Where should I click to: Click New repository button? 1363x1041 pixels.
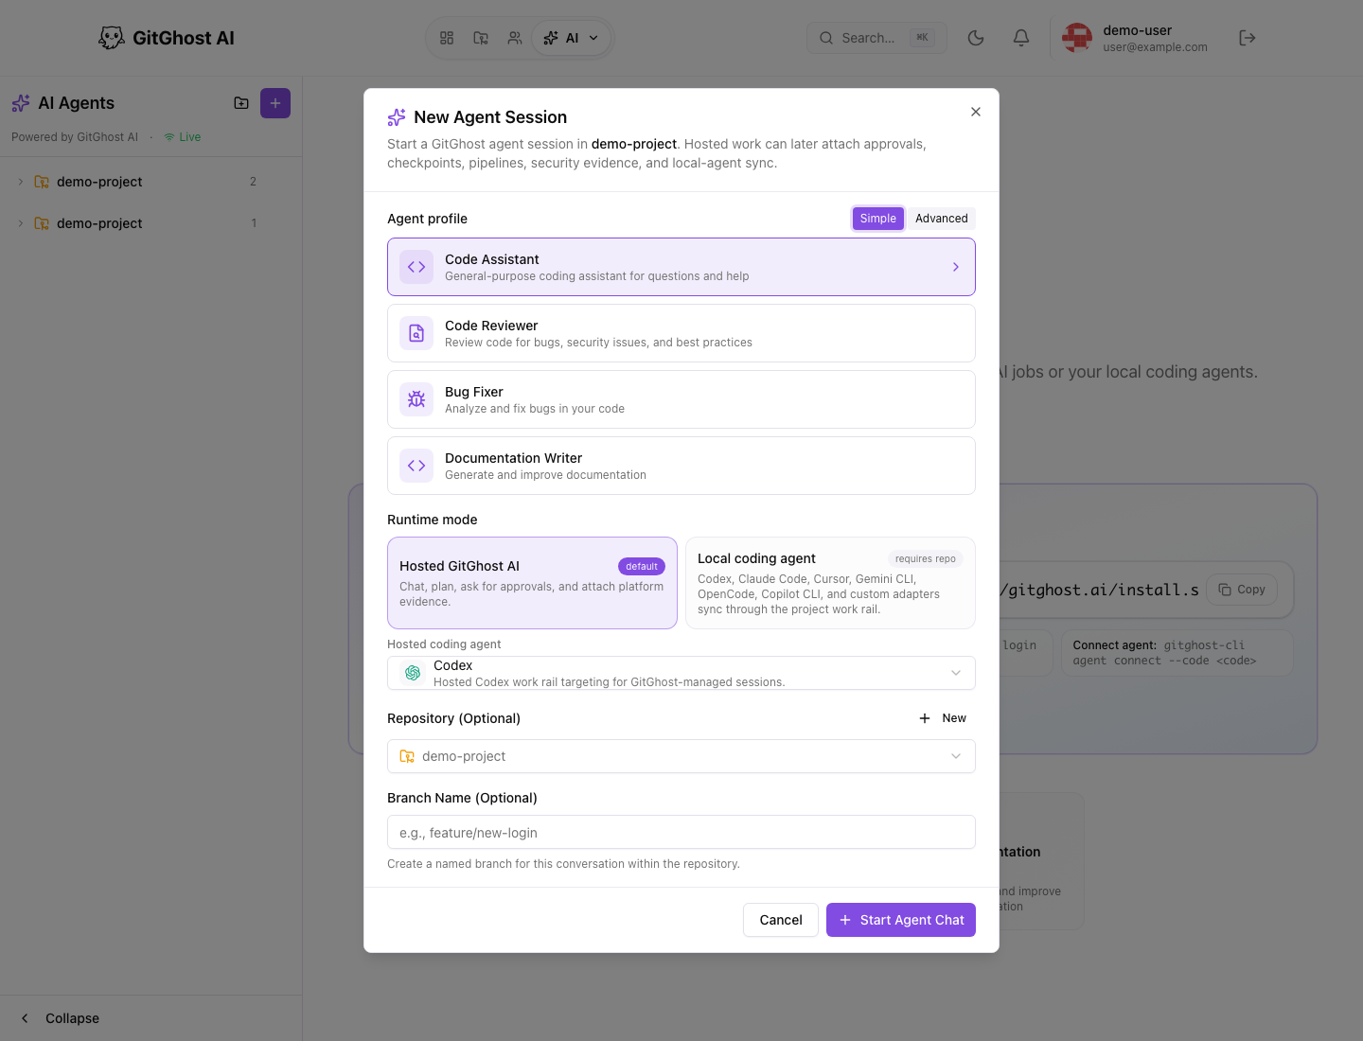[x=943, y=718]
